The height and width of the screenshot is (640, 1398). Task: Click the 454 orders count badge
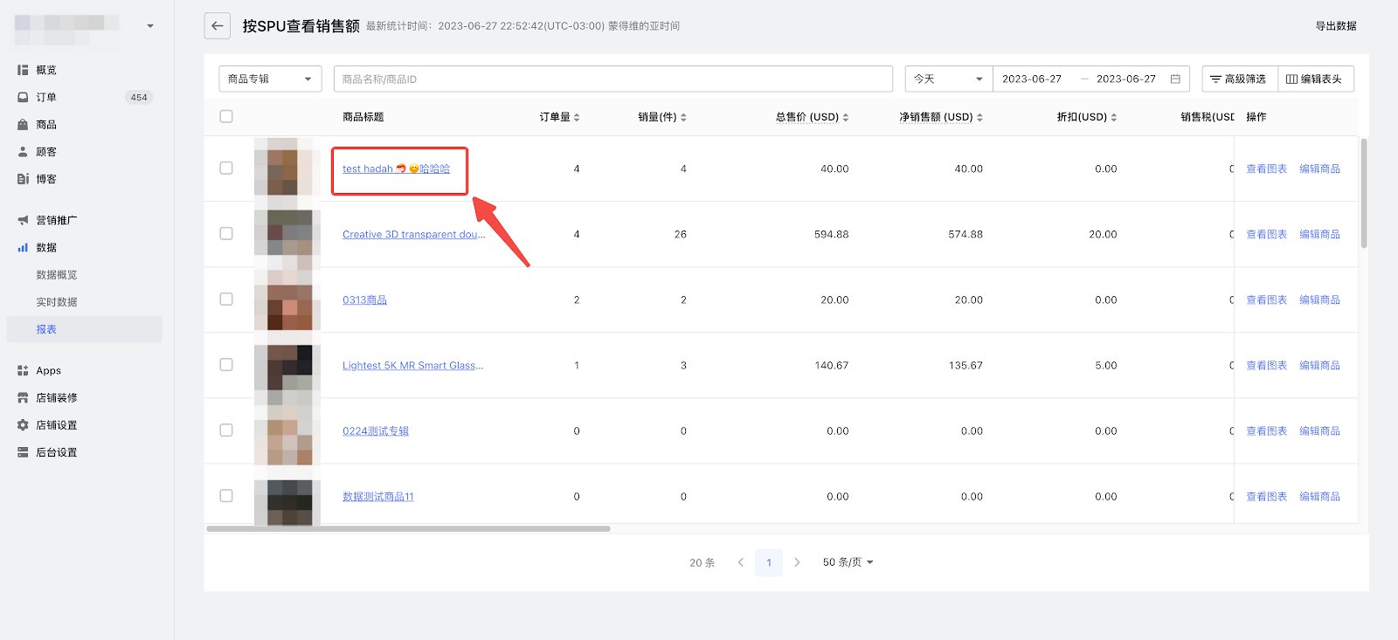(x=139, y=97)
